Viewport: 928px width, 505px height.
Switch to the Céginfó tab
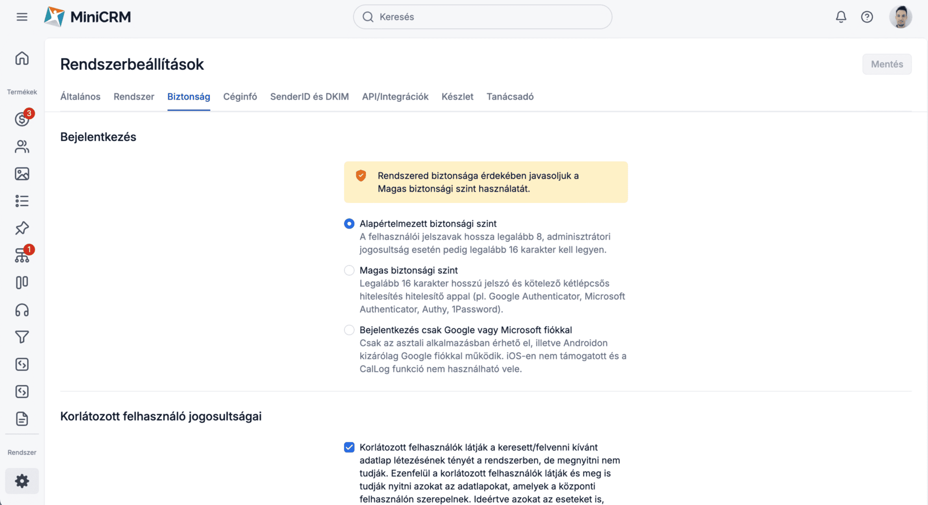click(x=240, y=97)
